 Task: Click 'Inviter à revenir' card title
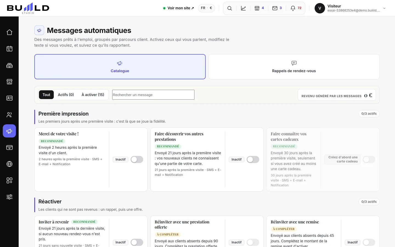click(54, 222)
